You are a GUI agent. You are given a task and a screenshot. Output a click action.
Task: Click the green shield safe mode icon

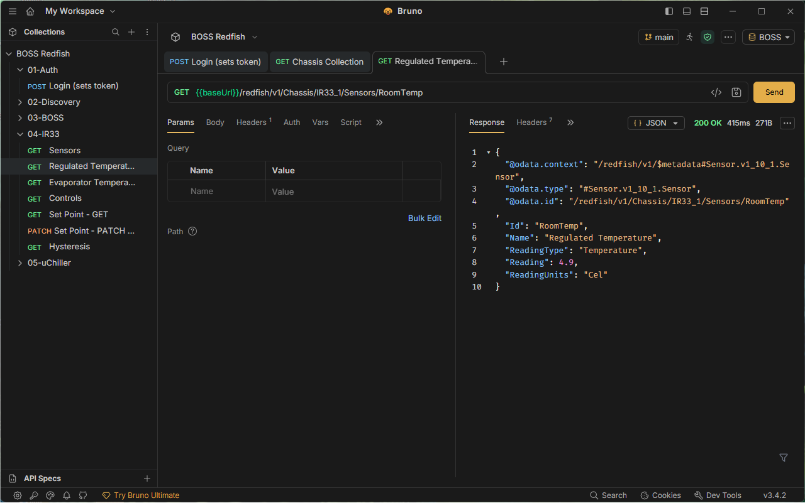coord(708,37)
